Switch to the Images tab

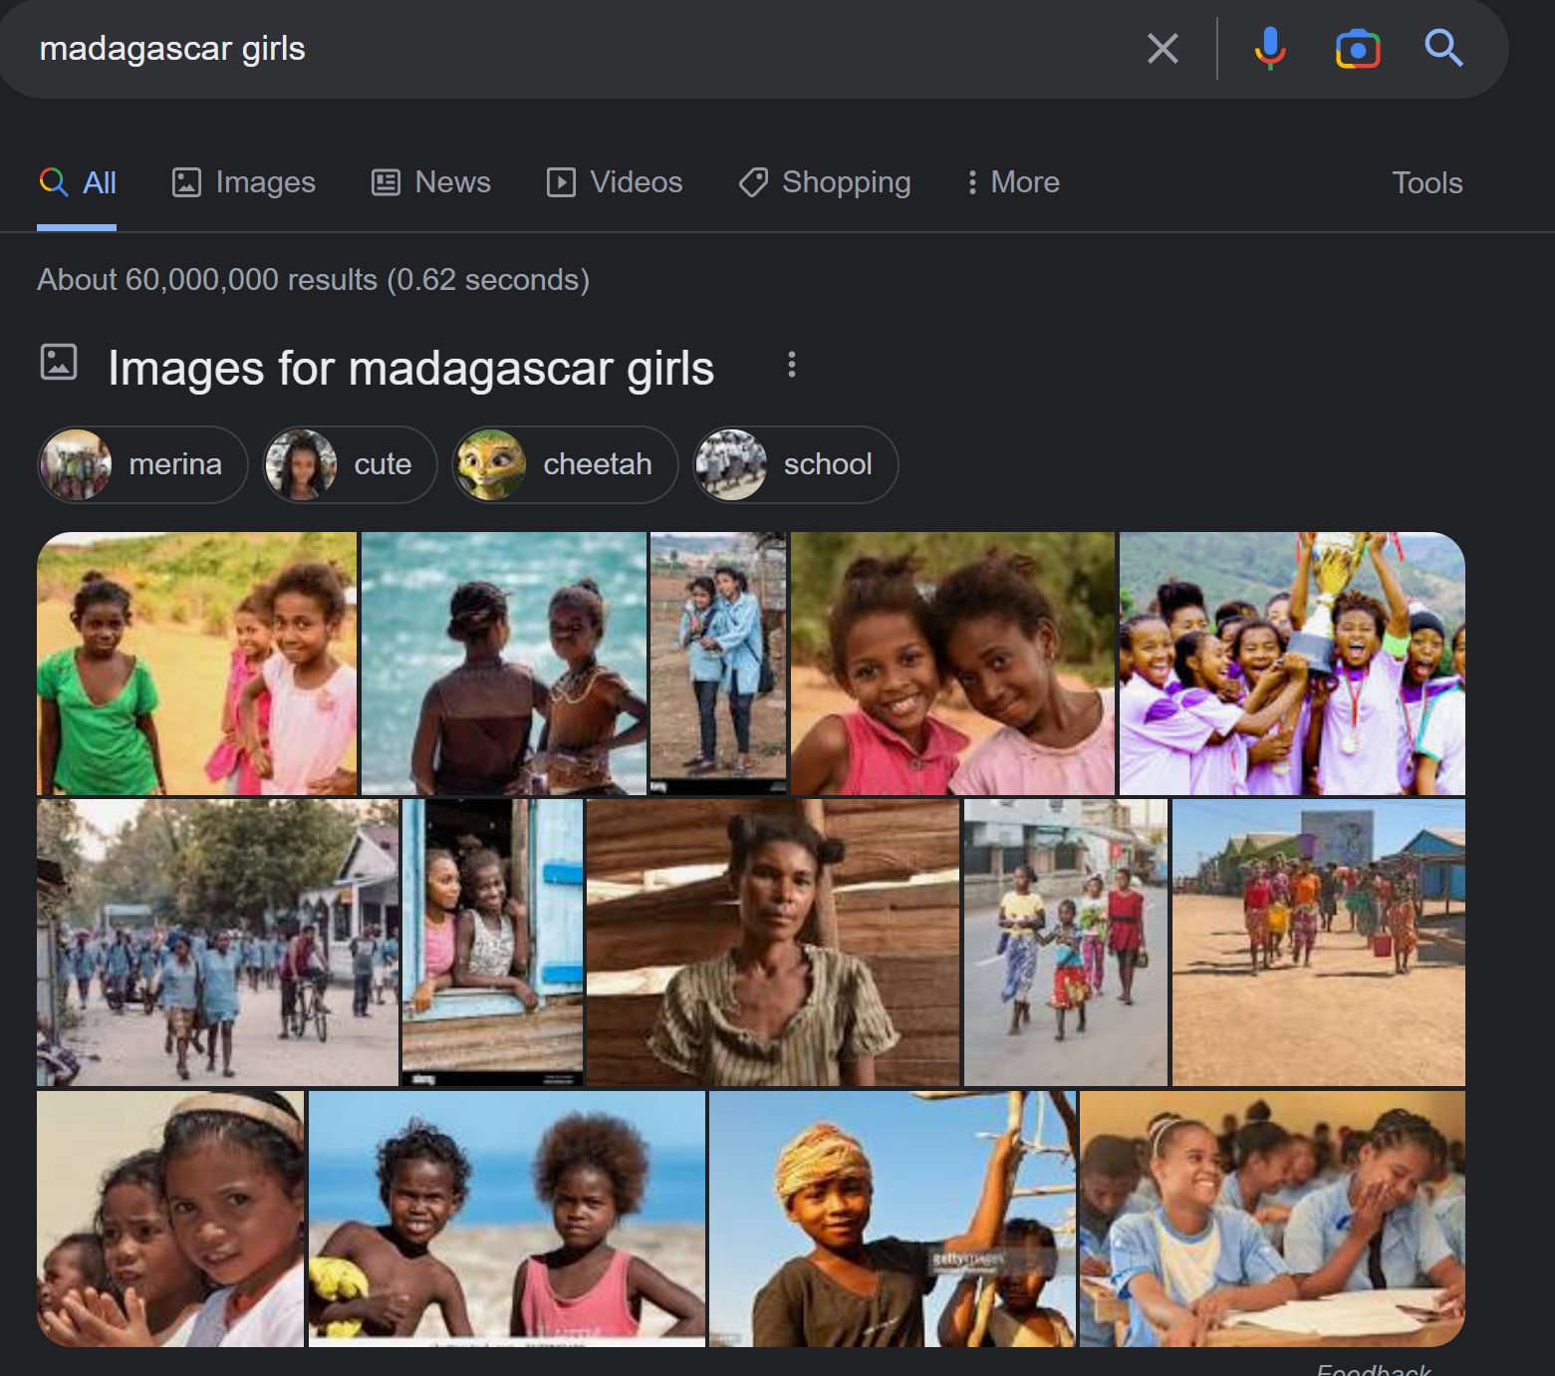[244, 182]
